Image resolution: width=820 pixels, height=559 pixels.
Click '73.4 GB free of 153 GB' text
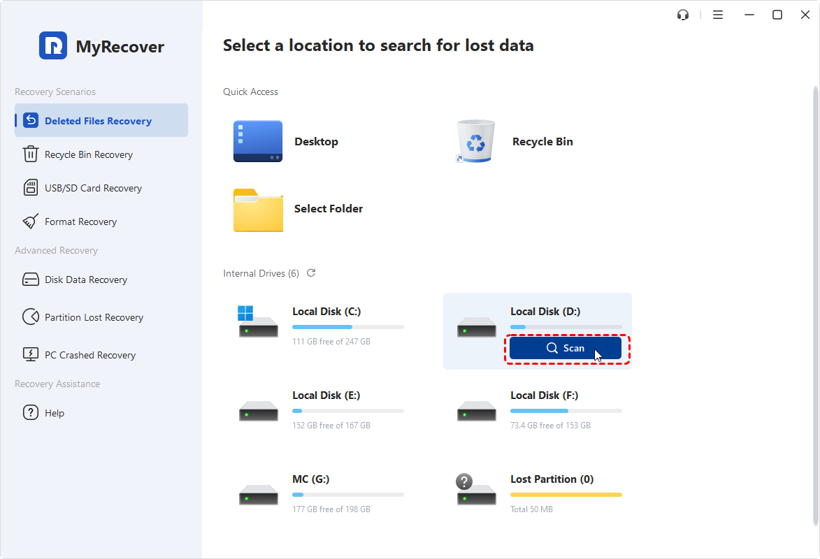[x=550, y=425]
